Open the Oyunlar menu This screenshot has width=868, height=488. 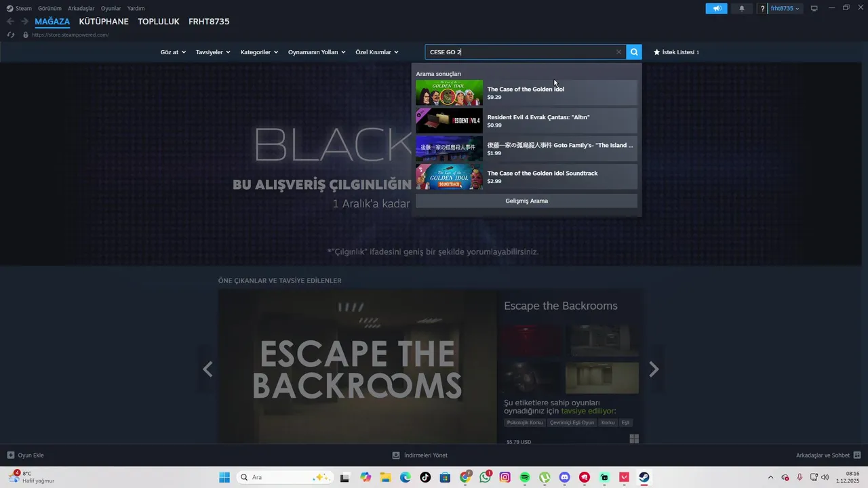(111, 8)
